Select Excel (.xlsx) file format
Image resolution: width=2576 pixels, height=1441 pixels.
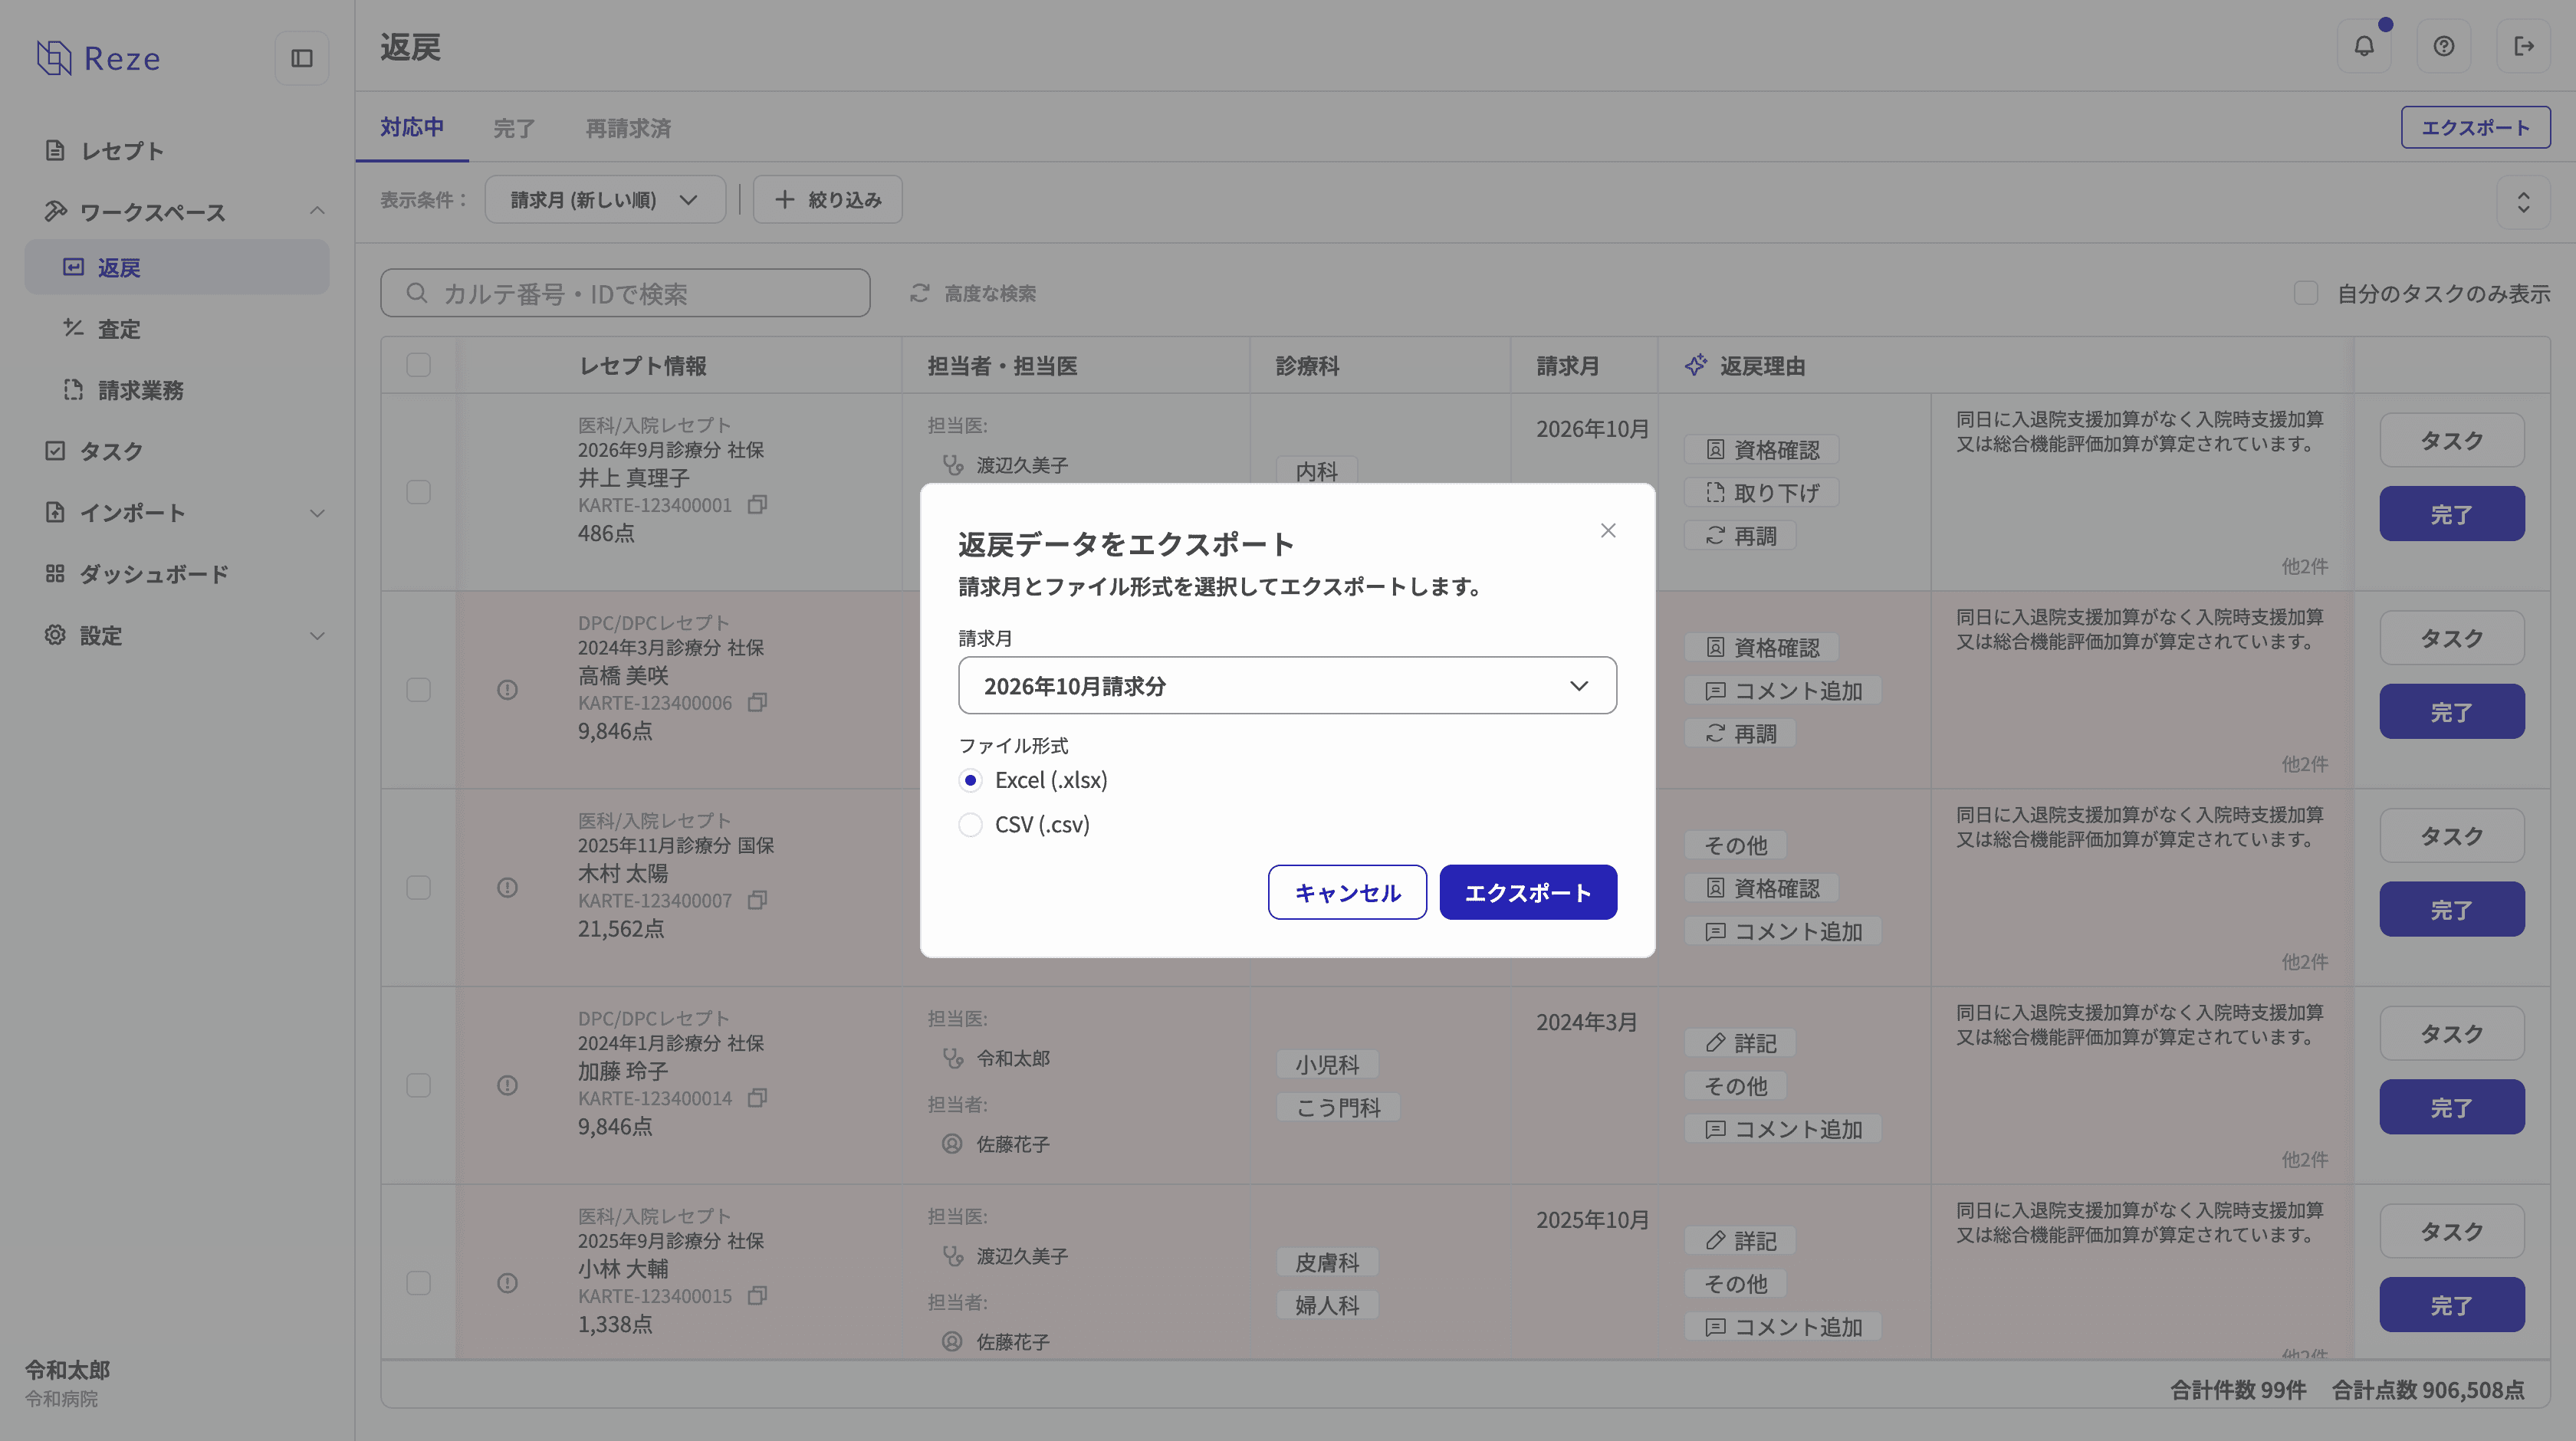coord(970,780)
